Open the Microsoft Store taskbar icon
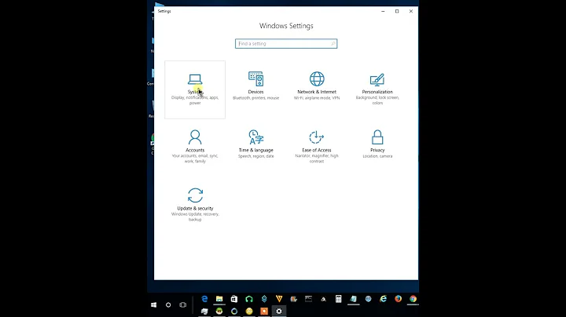566x317 pixels. coord(234,299)
